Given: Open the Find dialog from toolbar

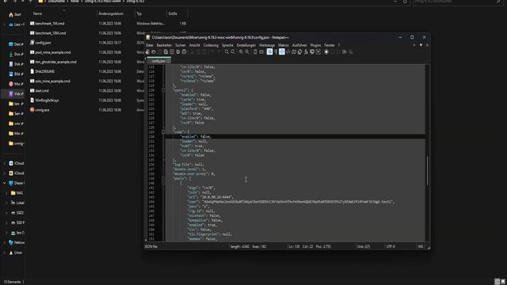Looking at the screenshot, I should coord(227,51).
